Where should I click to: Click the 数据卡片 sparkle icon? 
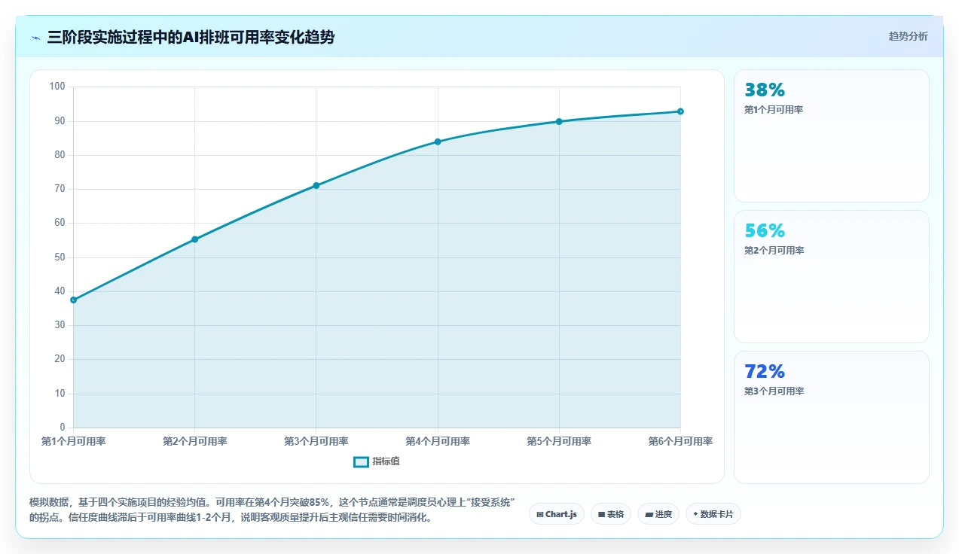point(695,514)
